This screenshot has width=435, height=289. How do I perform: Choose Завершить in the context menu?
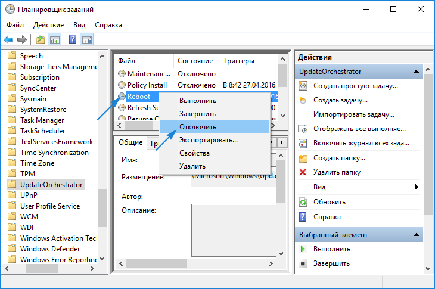[215, 114]
